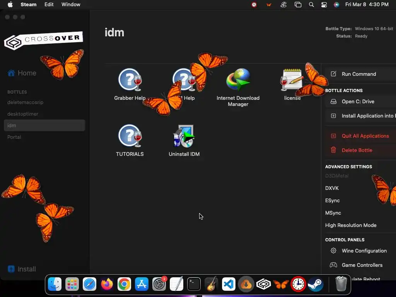Open the Apple menu
Image resolution: width=396 pixels, height=297 pixels.
pos(10,4)
